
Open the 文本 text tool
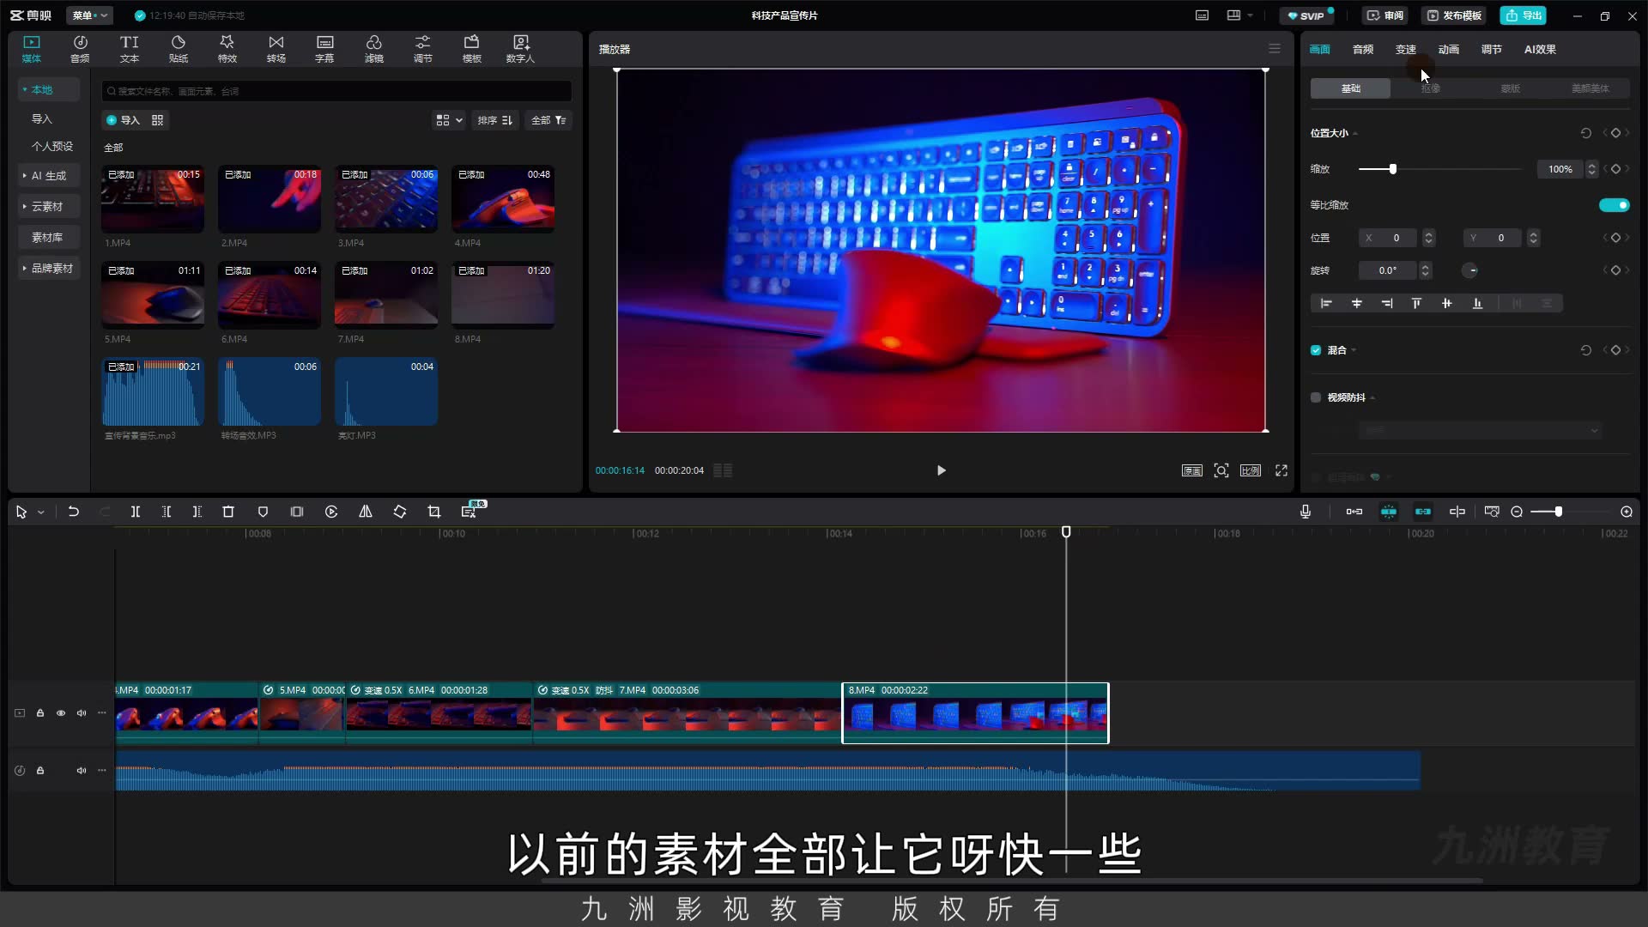129,49
